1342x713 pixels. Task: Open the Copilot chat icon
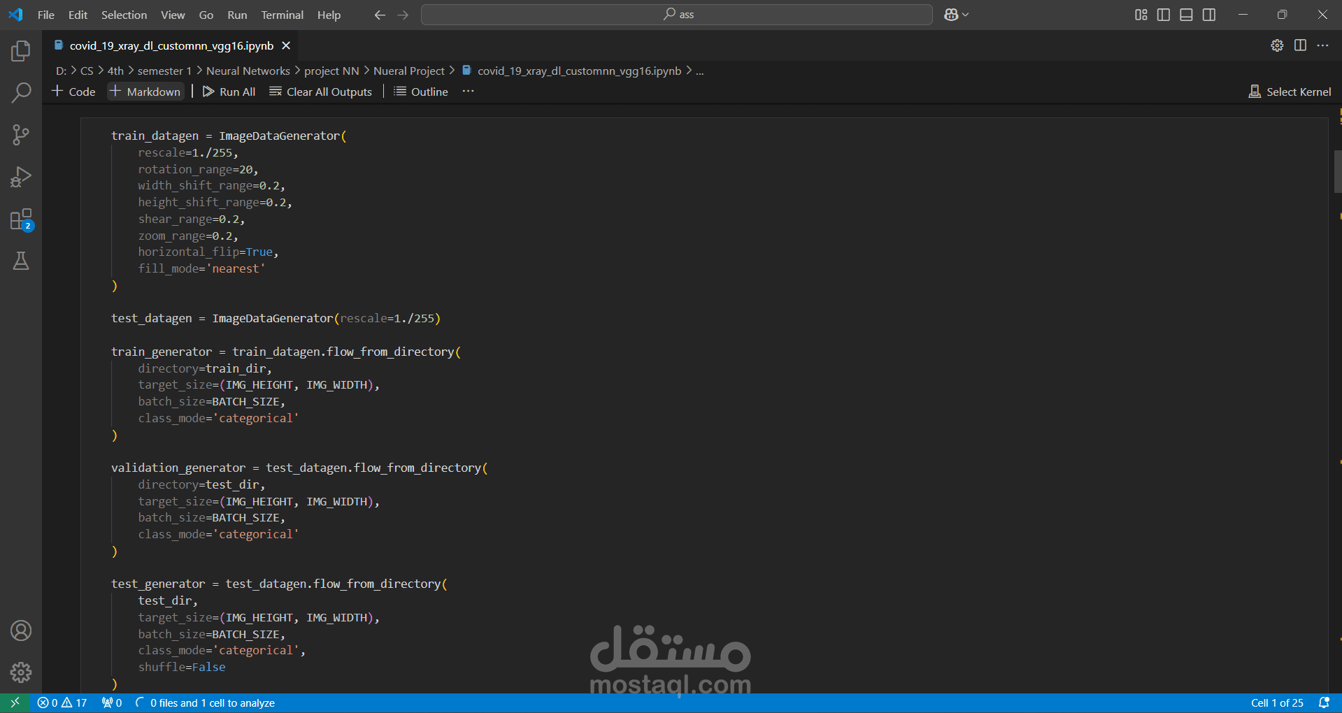951,15
